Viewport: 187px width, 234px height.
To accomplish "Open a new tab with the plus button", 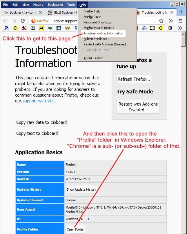I will tap(181, 12).
